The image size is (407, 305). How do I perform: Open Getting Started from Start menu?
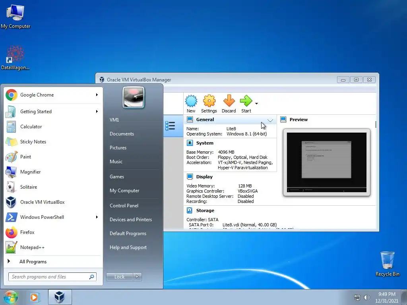click(52, 112)
